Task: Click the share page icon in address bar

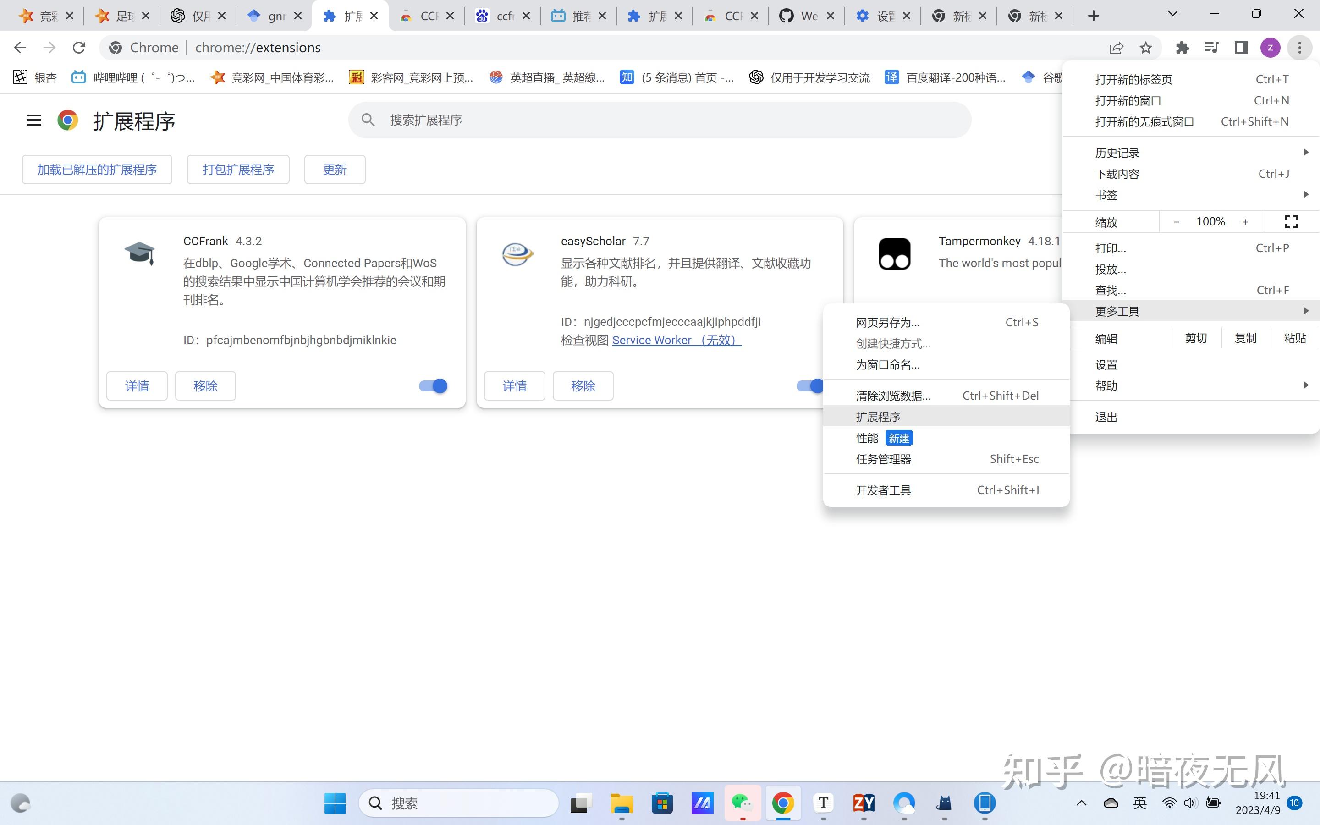Action: tap(1116, 48)
